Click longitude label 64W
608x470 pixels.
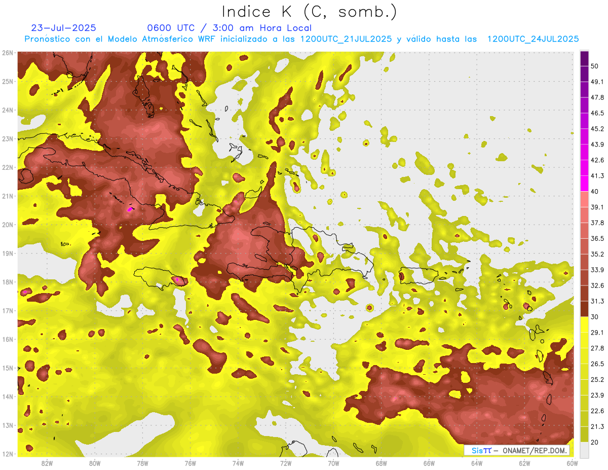pos(477,463)
